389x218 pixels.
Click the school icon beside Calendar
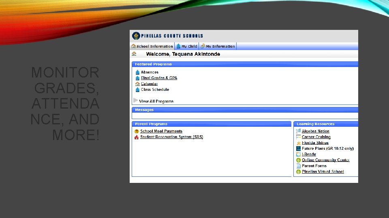(x=137, y=84)
